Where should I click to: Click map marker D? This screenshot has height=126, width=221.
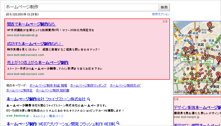click(x=192, y=49)
